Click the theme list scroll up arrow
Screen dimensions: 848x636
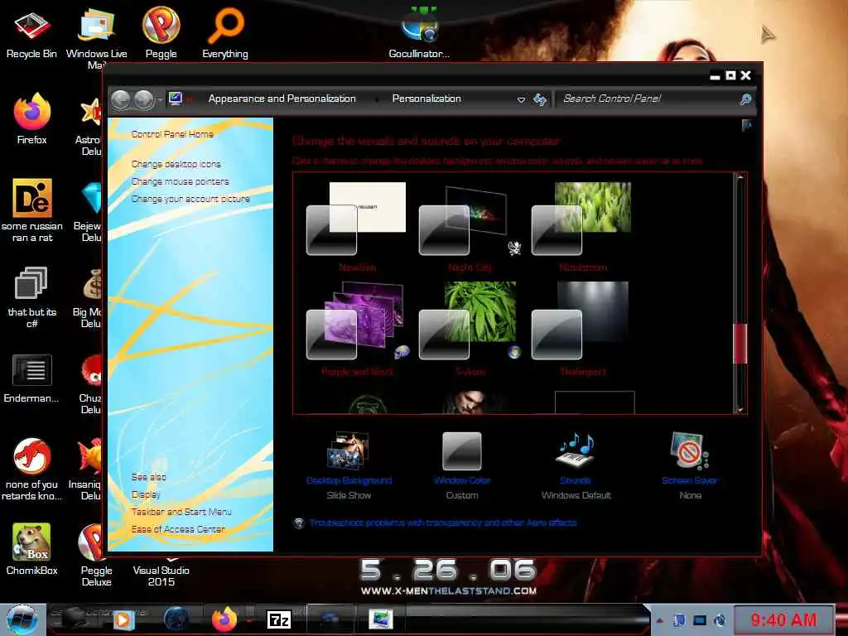[740, 178]
